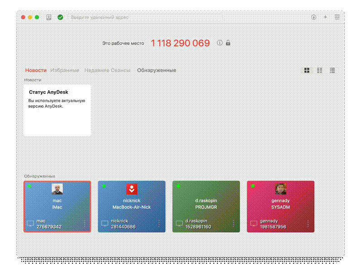The width and height of the screenshot is (361, 280).
Task: Open options dots on mac iMac tile
Action: coord(84,223)
